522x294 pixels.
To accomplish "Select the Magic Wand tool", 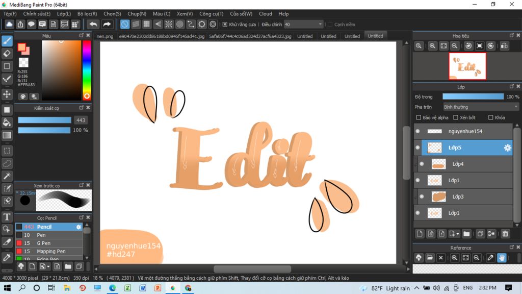I will [7, 176].
